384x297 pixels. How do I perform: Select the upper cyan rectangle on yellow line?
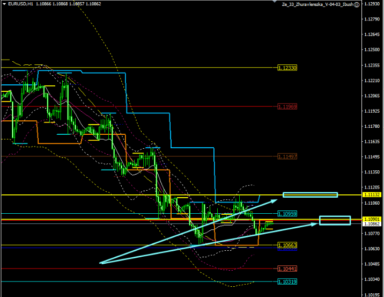(310, 194)
